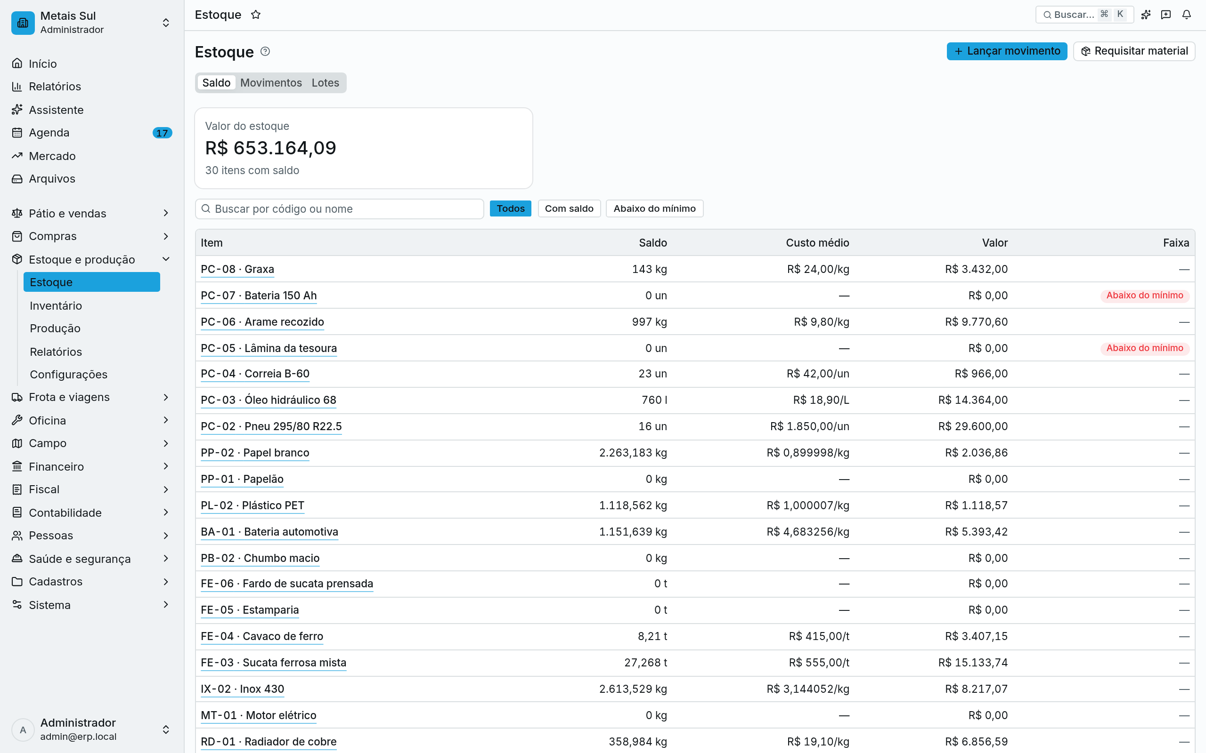The width and height of the screenshot is (1206, 753).
Task: Open Relatórios with the bar chart icon
Action: click(x=92, y=87)
